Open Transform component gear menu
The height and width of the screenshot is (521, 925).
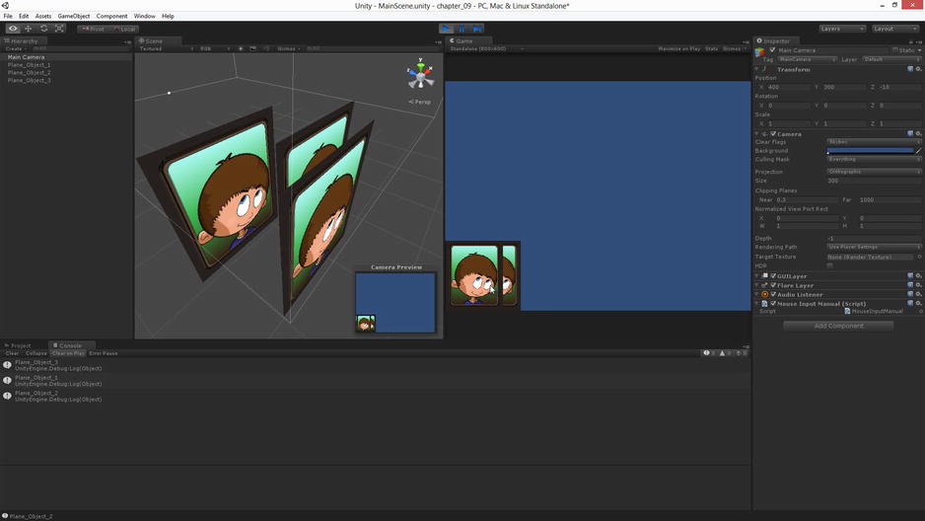pos(918,69)
